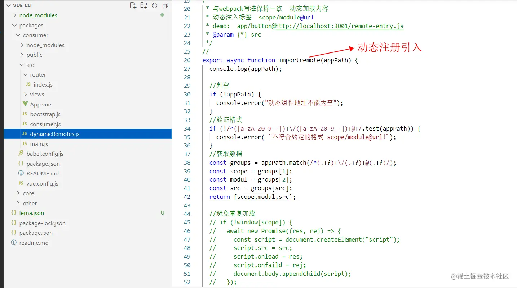Click the Vue icon beside App.vue
The height and width of the screenshot is (288, 517).
coord(25,104)
